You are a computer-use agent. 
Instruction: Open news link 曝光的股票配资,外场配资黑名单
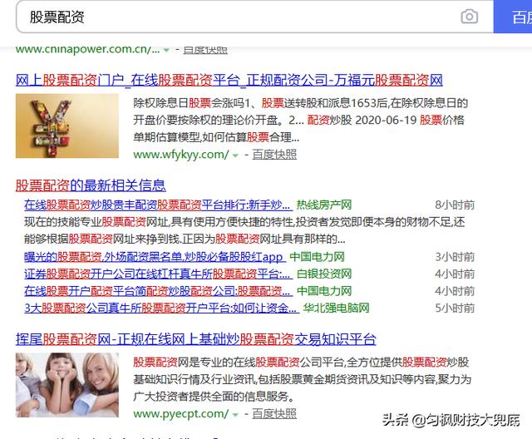(155, 257)
